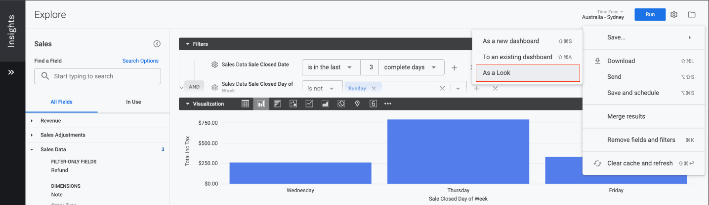
Task: Open Explore actions gear menu
Action: tap(674, 15)
